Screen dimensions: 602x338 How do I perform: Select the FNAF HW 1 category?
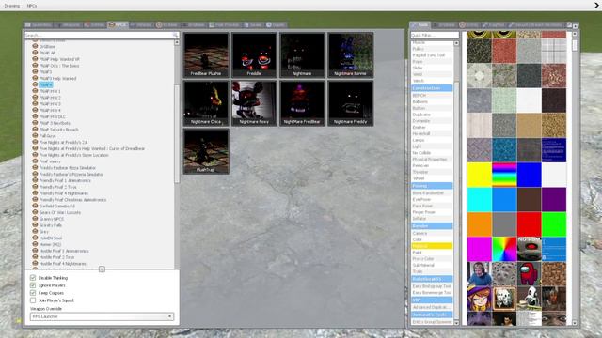point(50,91)
